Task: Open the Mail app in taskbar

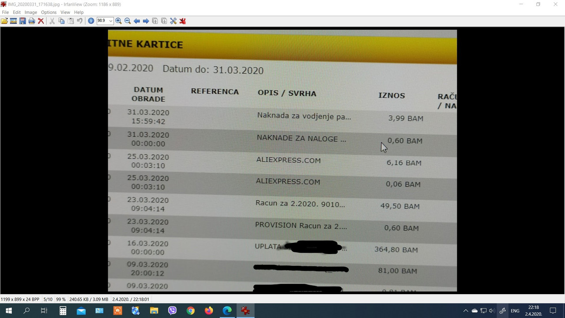Action: (x=81, y=311)
